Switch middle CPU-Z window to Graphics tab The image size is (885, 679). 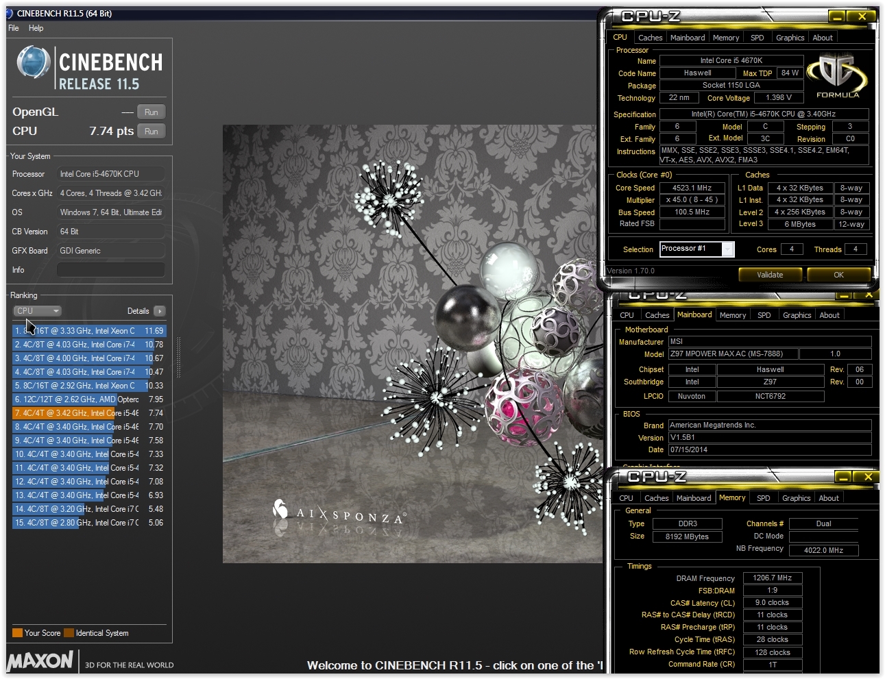coord(797,315)
